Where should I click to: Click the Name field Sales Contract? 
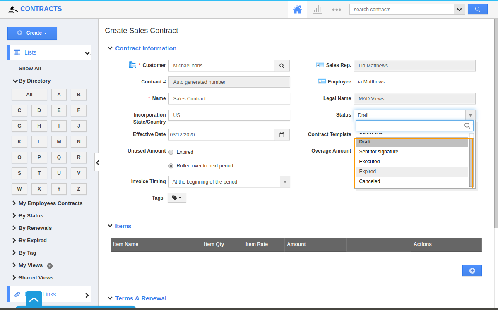click(229, 98)
